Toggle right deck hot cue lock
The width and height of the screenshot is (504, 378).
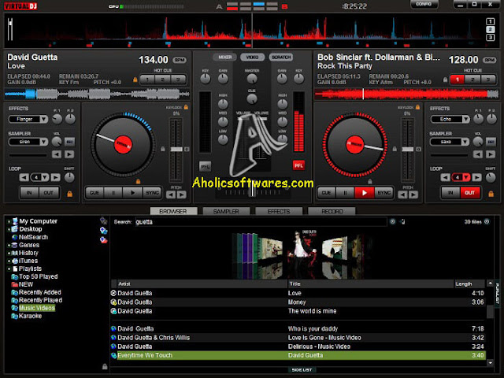click(445, 80)
